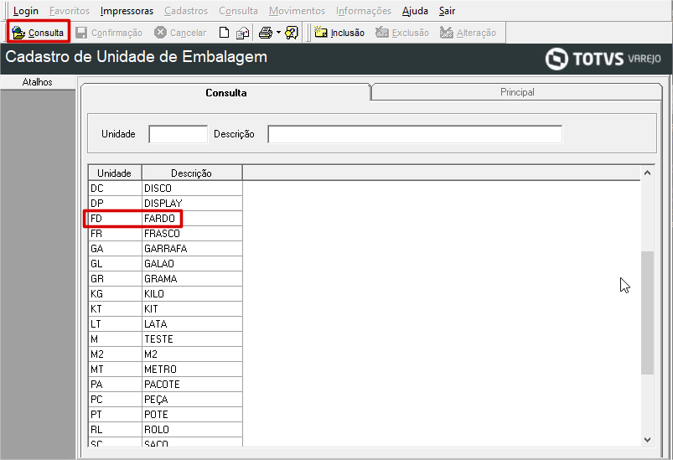Click the Sair menu item
This screenshot has height=460, width=673.
(447, 11)
